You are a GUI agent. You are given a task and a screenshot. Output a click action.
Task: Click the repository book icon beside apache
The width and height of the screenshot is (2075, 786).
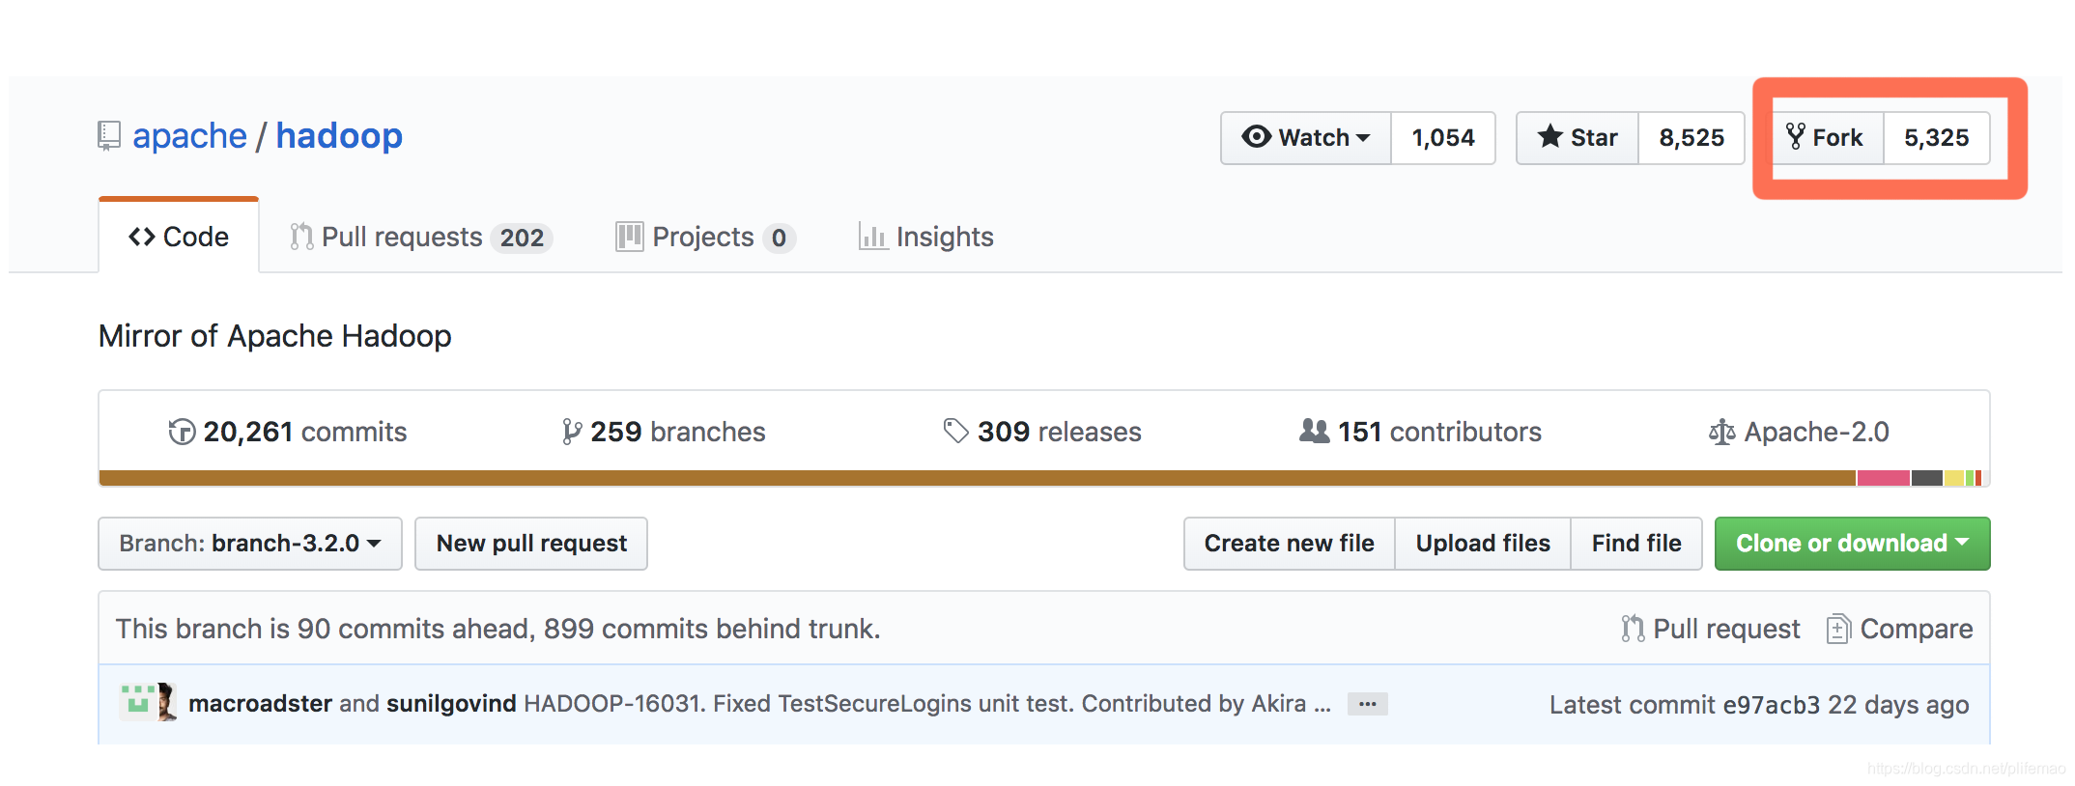coord(109,136)
